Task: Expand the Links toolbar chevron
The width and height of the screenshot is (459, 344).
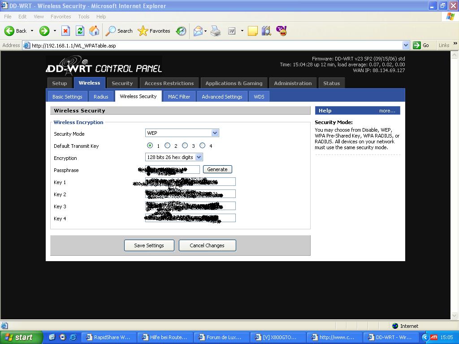Action: [455, 43]
